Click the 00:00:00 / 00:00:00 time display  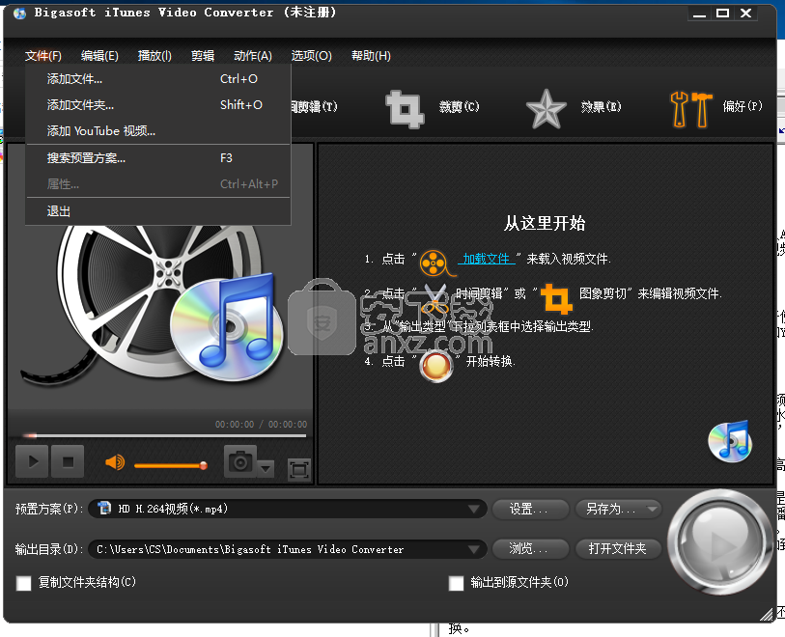[262, 425]
